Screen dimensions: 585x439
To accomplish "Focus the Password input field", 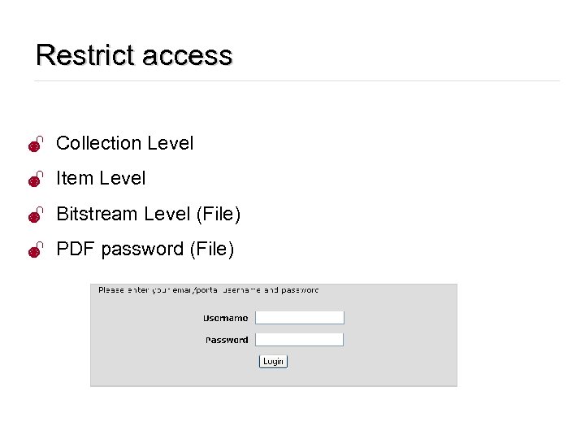I will [x=300, y=340].
